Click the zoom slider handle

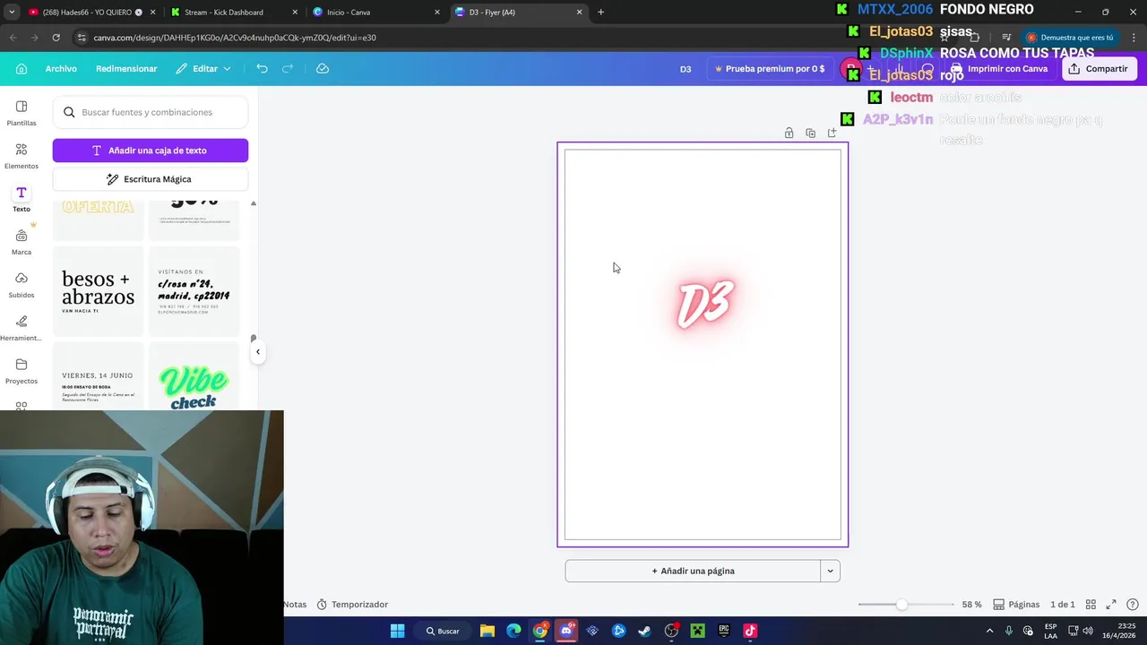pyautogui.click(x=901, y=605)
